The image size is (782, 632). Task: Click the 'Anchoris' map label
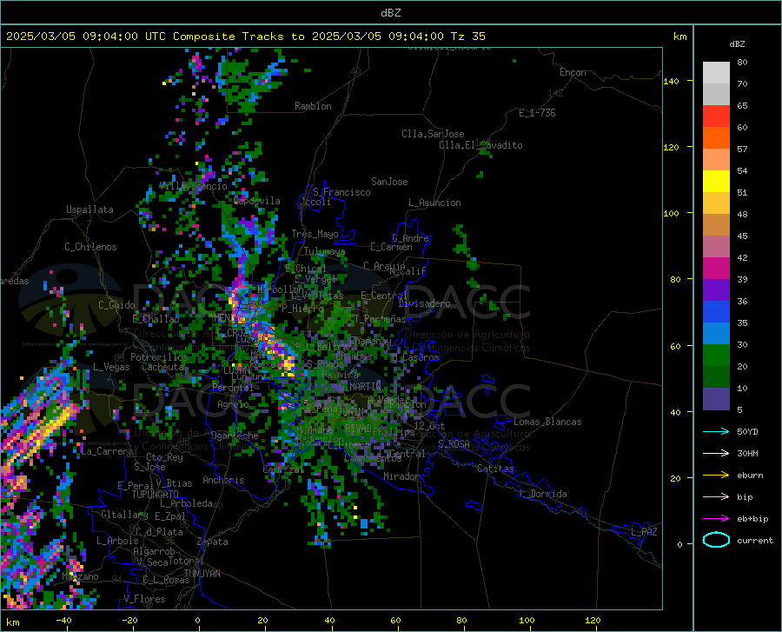[x=223, y=481]
